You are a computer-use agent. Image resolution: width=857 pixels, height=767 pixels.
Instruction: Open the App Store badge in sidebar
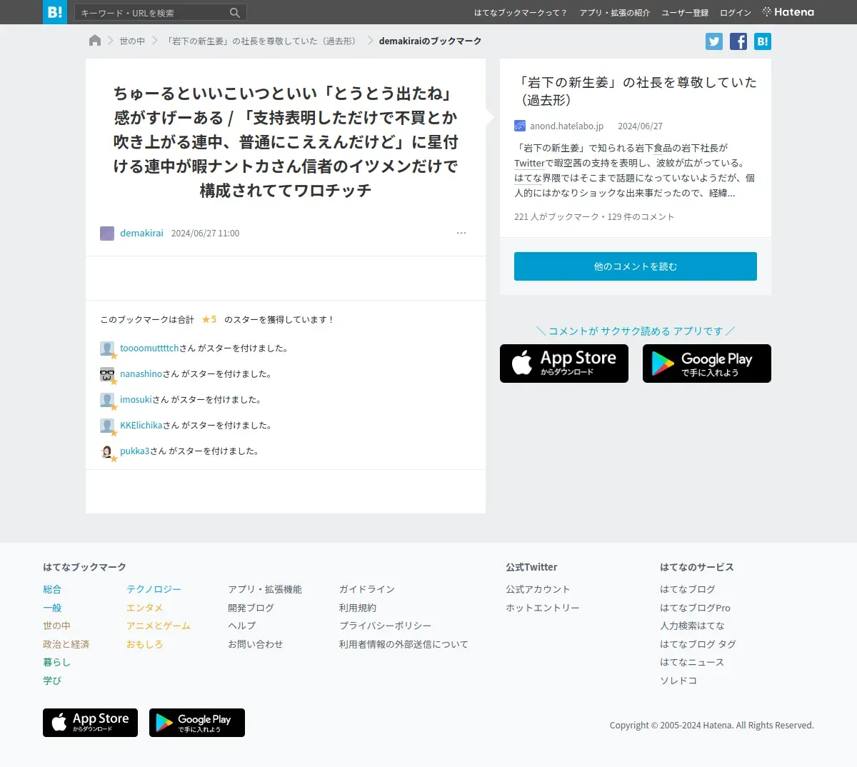pos(564,364)
